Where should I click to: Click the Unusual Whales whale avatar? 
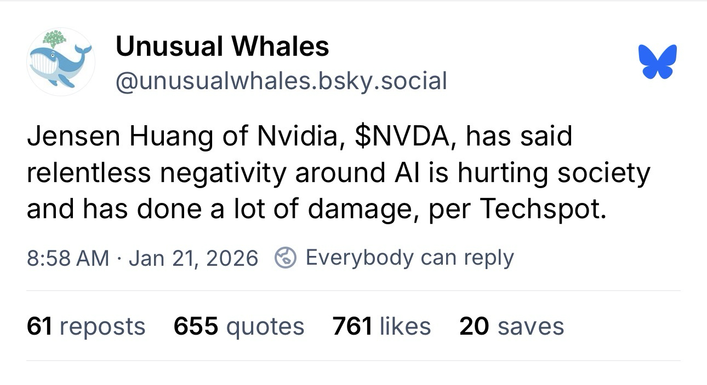61,62
